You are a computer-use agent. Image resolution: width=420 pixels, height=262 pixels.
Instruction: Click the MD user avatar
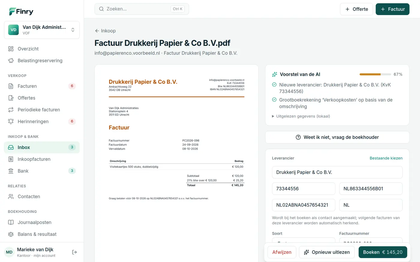click(9, 252)
